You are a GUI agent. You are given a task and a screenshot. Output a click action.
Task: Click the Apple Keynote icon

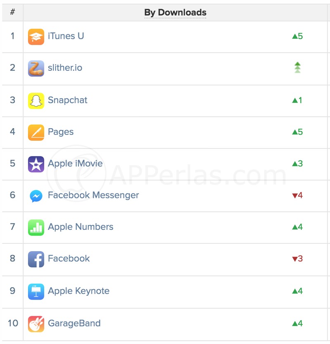(x=36, y=292)
